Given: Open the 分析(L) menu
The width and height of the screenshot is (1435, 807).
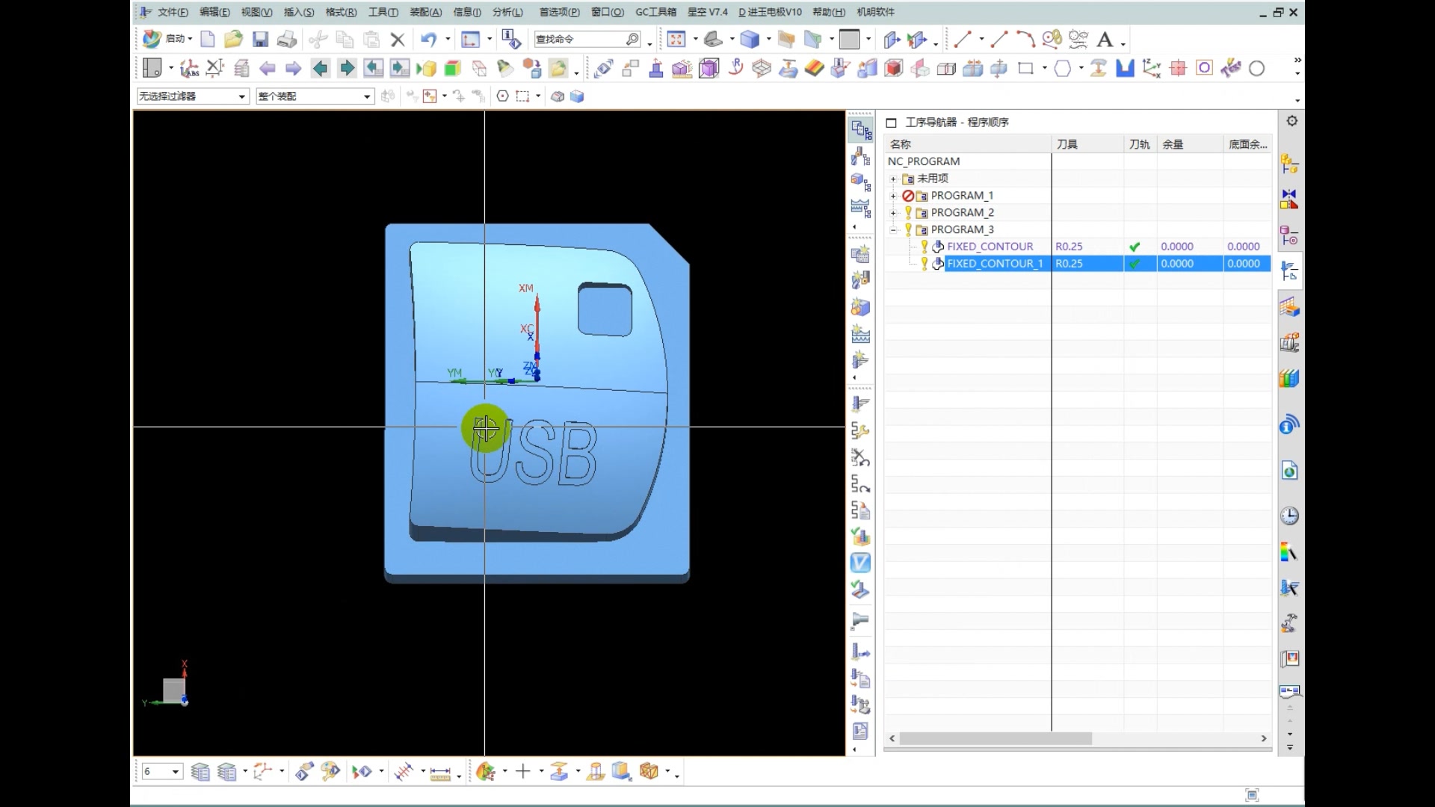Looking at the screenshot, I should pos(507,12).
